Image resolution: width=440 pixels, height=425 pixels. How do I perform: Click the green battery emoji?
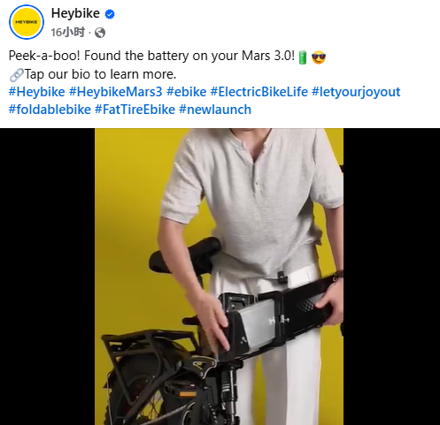pos(303,57)
